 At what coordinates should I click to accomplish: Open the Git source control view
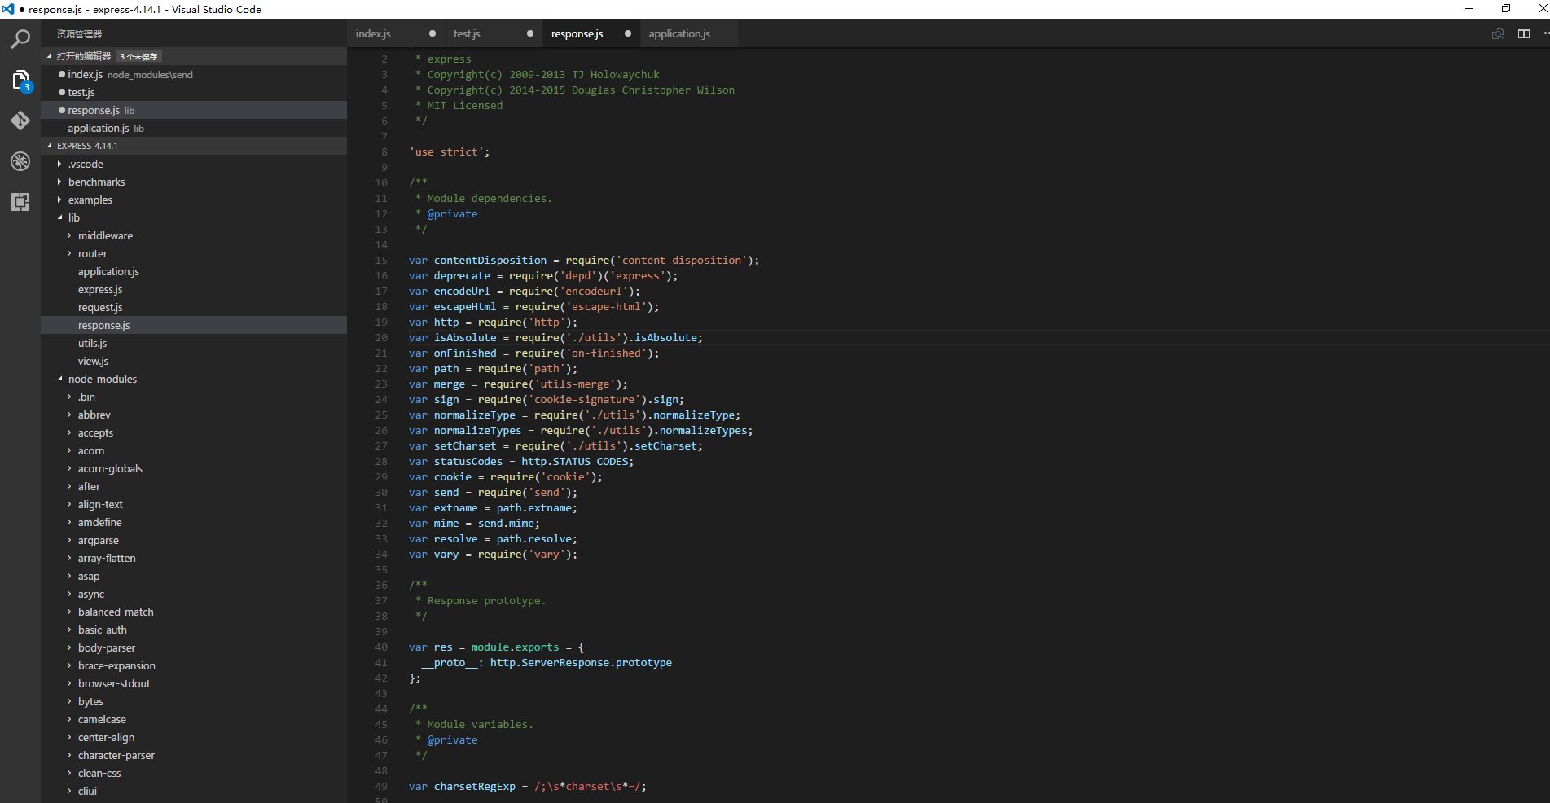[20, 121]
